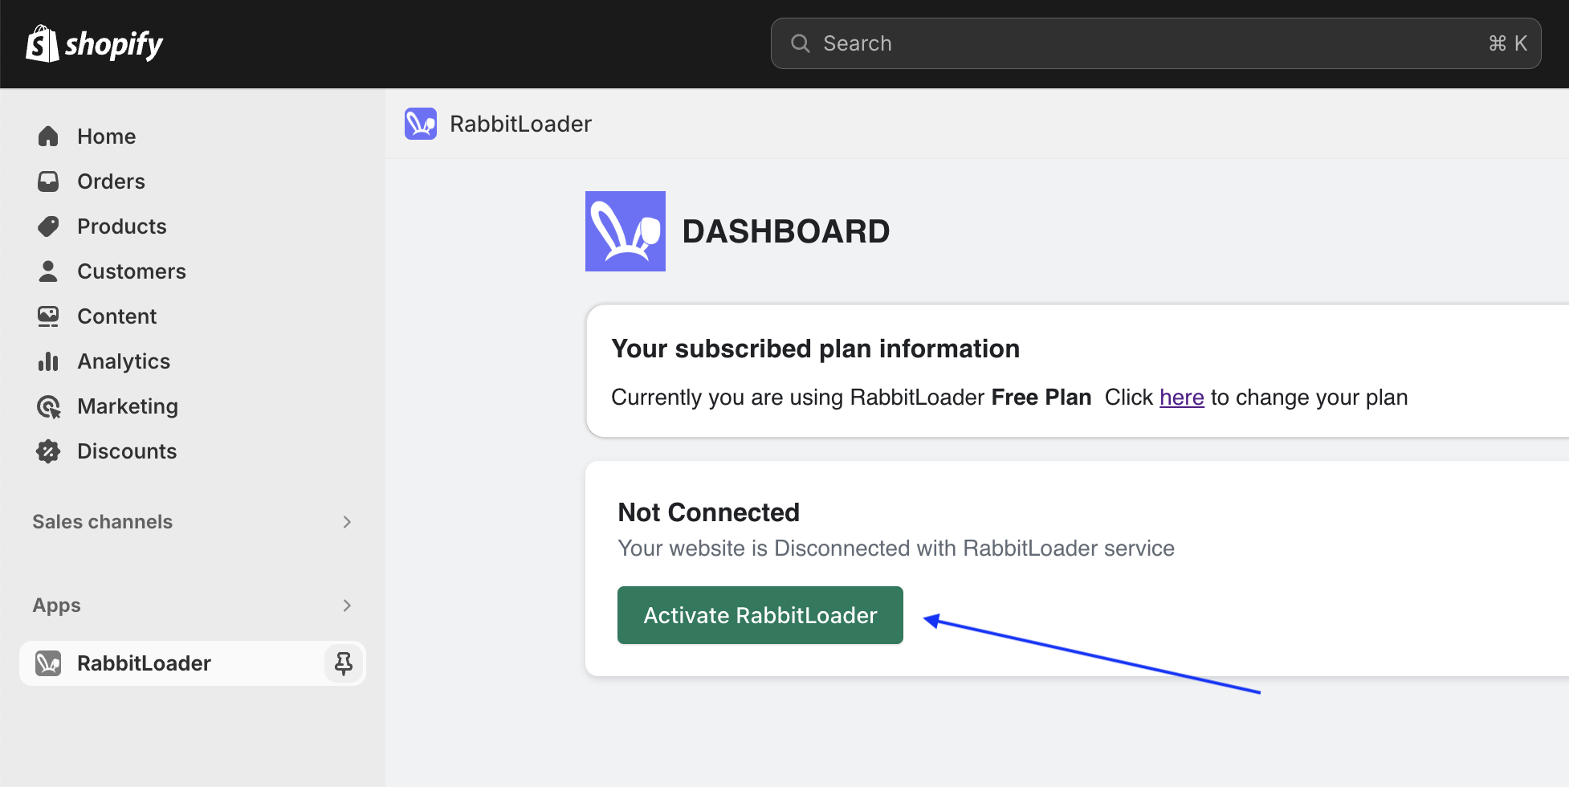
Task: Open the 'here' link to change your plan
Action: 1181,397
